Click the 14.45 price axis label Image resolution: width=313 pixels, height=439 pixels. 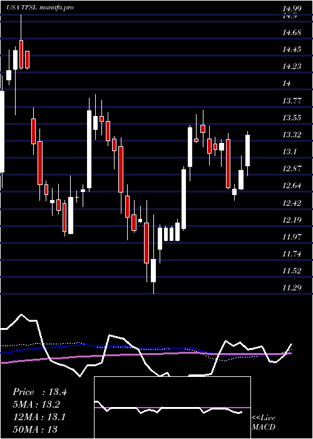(292, 50)
